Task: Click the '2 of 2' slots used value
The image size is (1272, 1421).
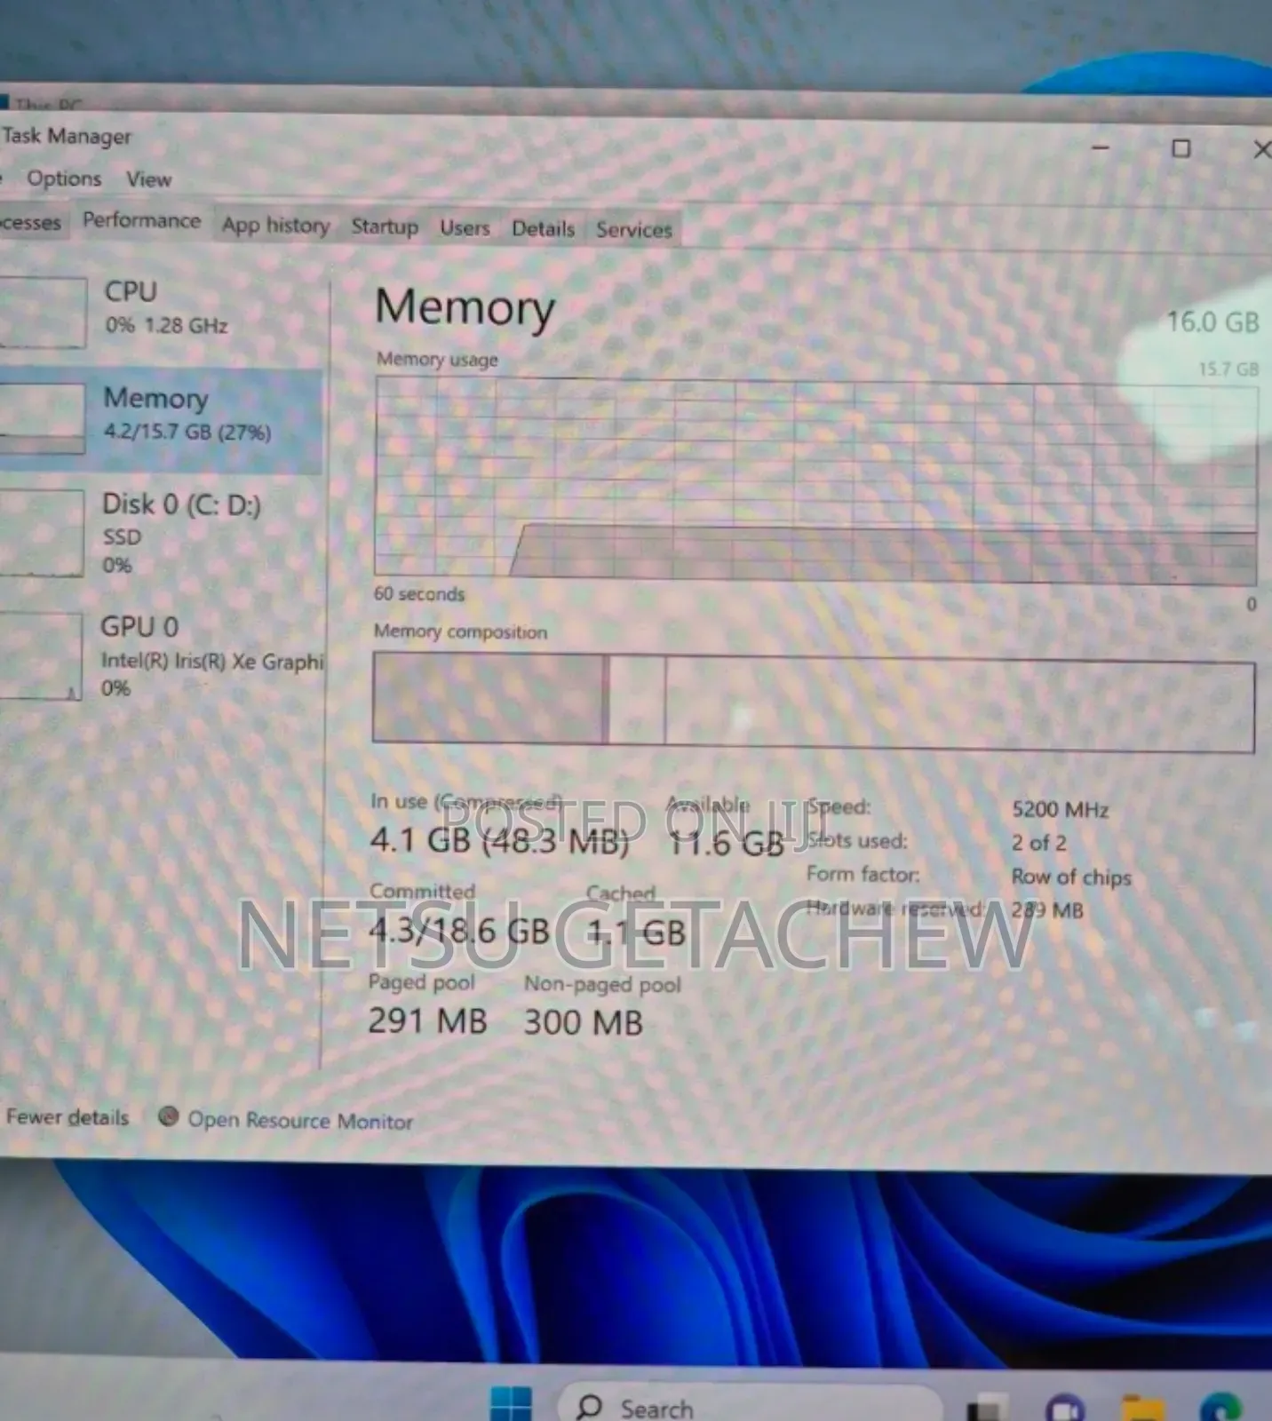Action: click(1038, 843)
